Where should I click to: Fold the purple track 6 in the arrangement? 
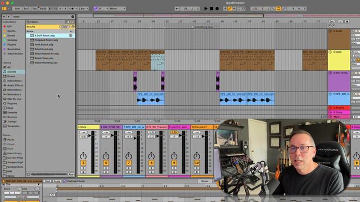click(x=330, y=73)
